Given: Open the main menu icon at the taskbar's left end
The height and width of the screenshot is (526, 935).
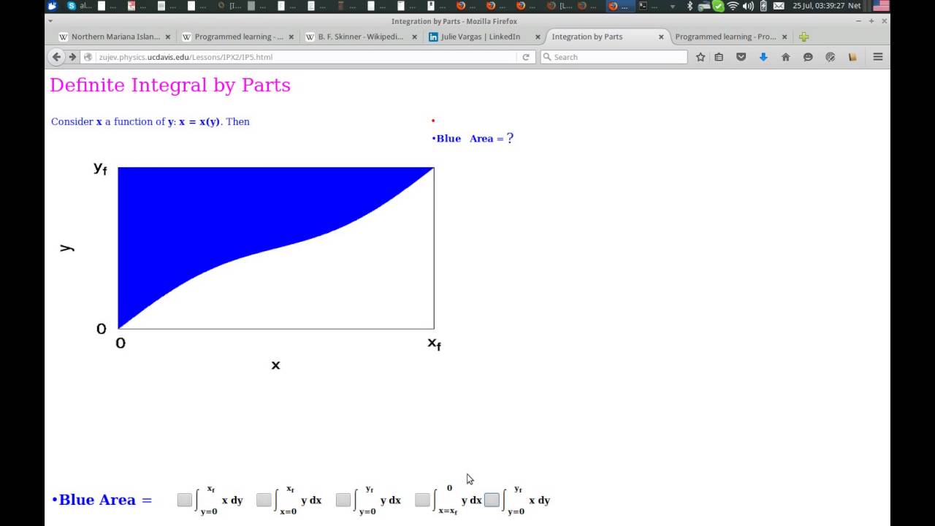Looking at the screenshot, I should pos(52,6).
